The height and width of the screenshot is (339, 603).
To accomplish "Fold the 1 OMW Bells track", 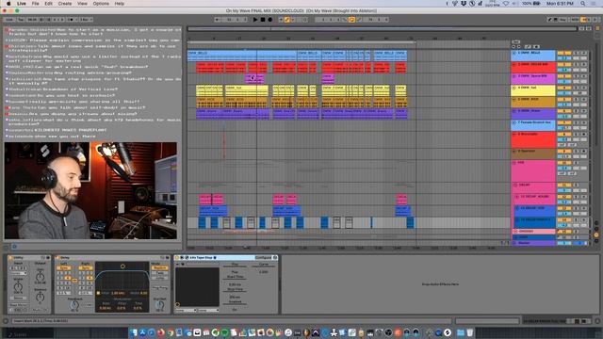I will tap(514, 53).
